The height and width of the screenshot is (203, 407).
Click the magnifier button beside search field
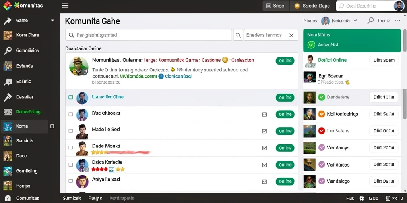pos(238,35)
